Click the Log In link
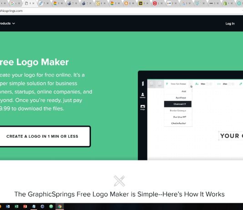This screenshot has width=243, height=210. [230, 24]
